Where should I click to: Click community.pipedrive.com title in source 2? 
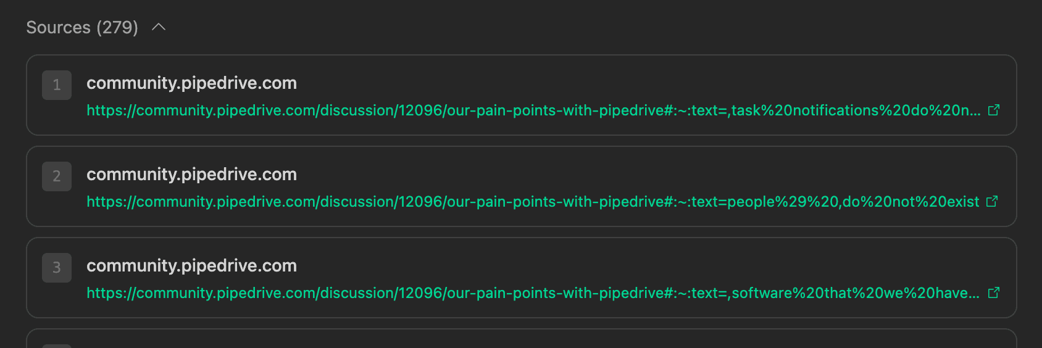point(191,175)
